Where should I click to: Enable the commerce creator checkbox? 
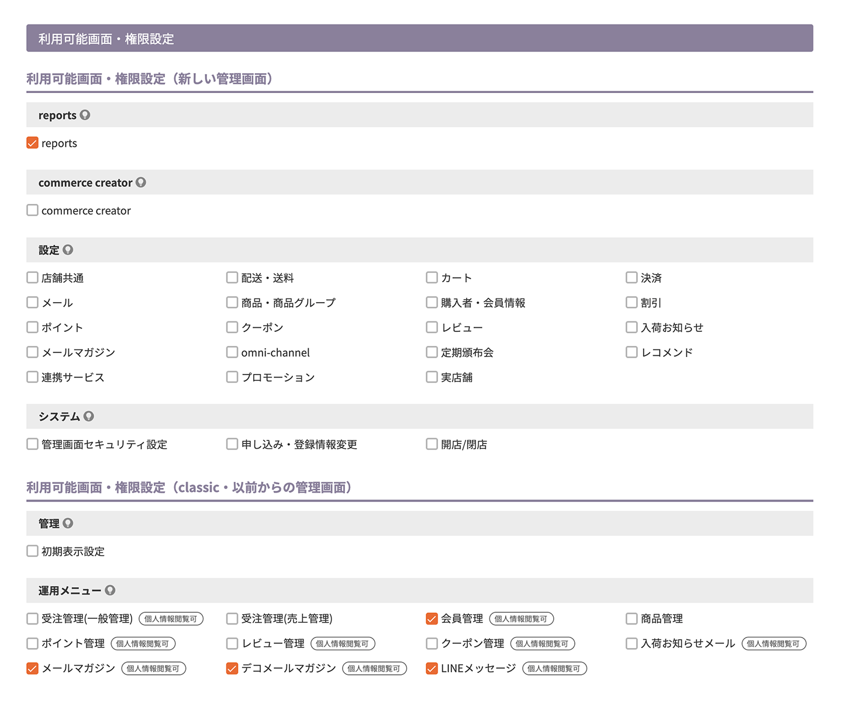pyautogui.click(x=33, y=210)
